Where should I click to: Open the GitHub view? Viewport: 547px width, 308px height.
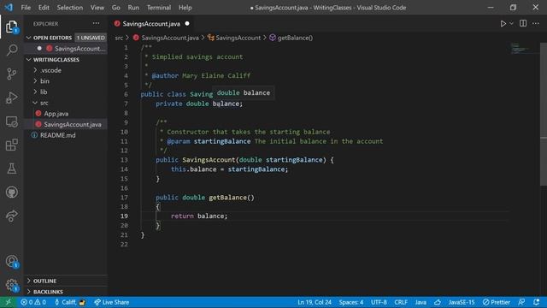[11, 192]
